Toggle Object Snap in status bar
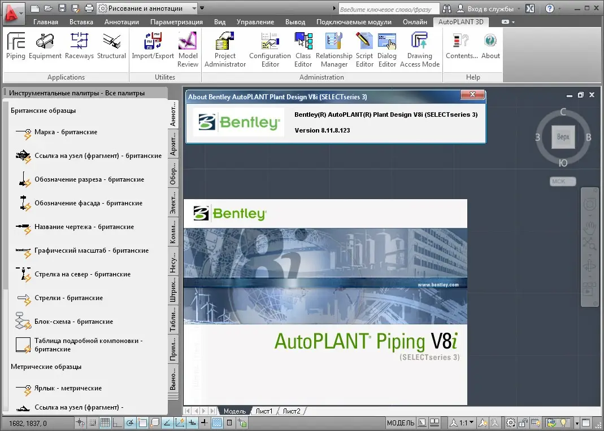This screenshot has height=431, width=604. [142, 423]
